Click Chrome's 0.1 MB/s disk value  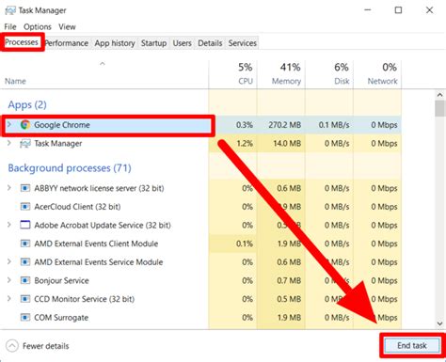pos(334,125)
